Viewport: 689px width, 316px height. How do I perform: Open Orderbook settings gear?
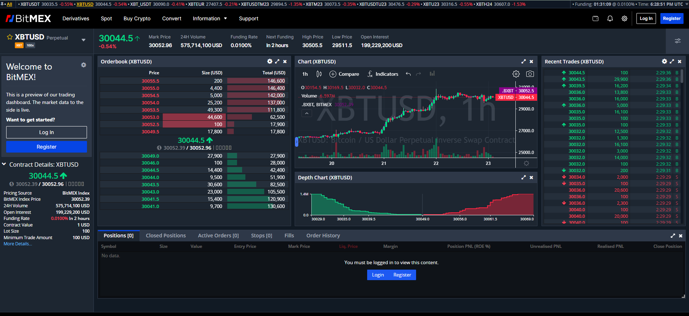[270, 62]
